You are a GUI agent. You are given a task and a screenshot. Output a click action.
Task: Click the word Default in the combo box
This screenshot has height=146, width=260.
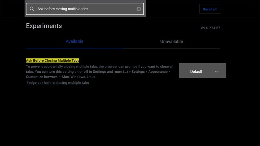point(196,71)
